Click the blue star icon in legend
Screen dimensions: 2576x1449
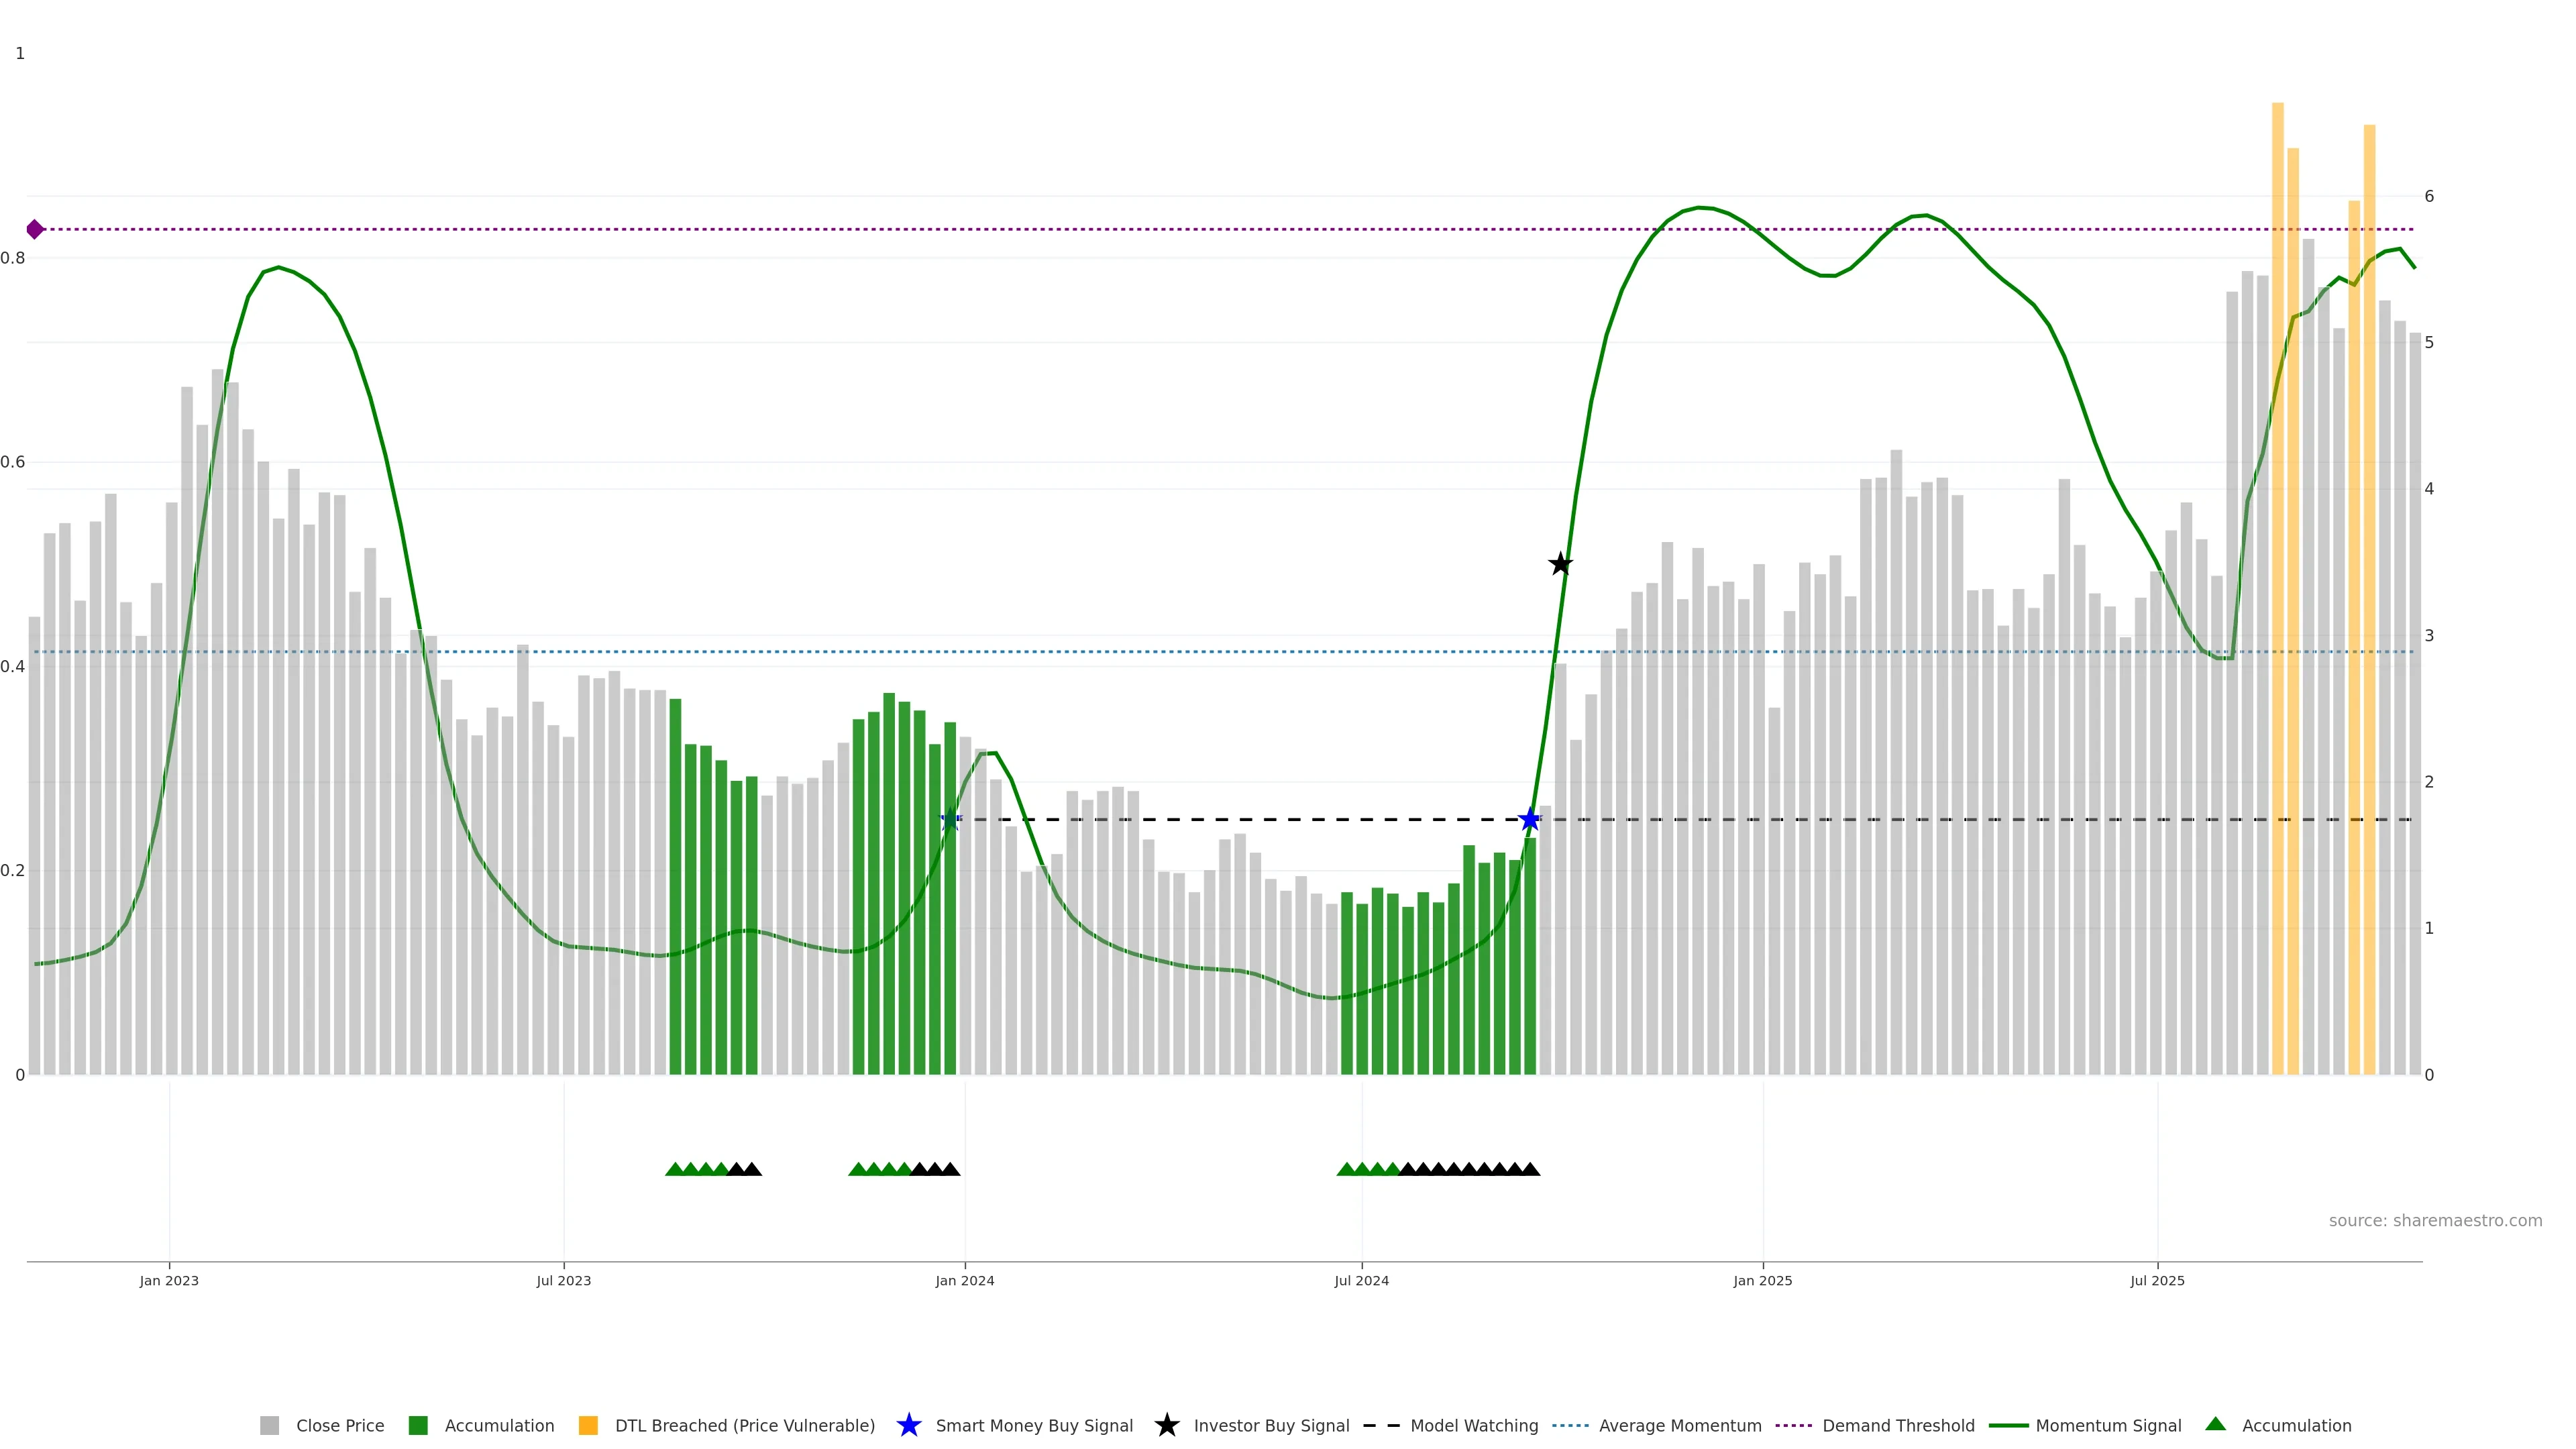click(908, 1425)
